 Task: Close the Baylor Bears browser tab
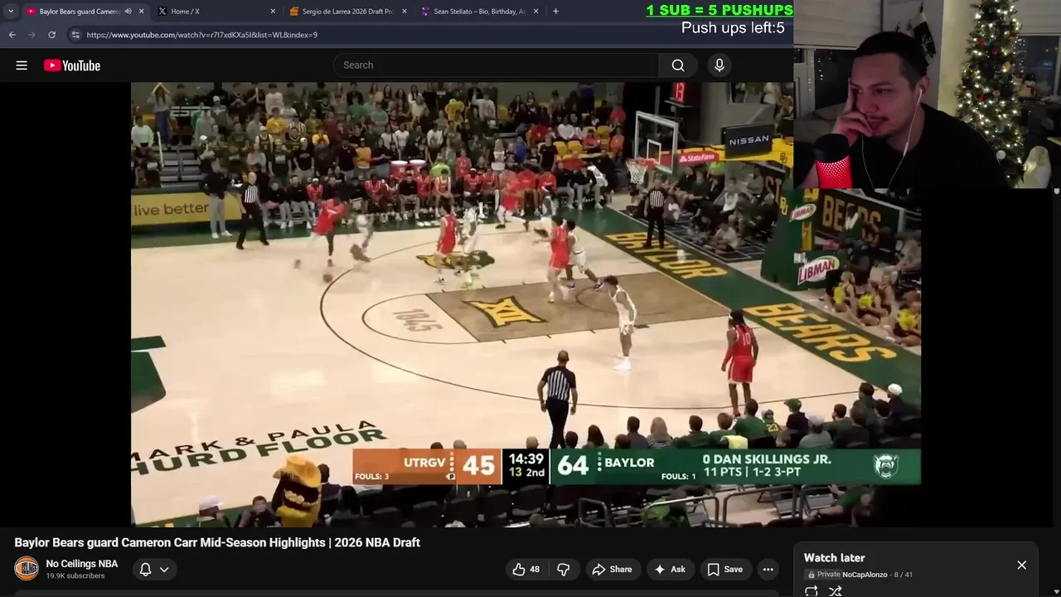141,12
